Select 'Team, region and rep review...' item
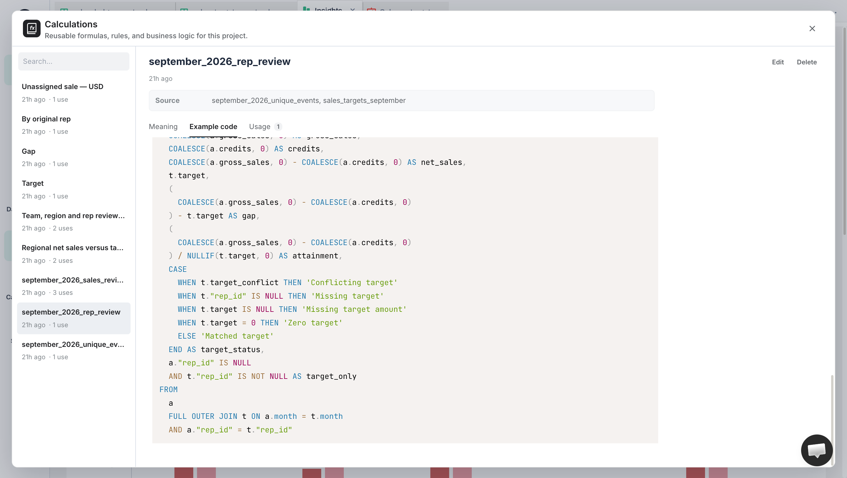Viewport: 847px width, 478px height. (x=74, y=222)
